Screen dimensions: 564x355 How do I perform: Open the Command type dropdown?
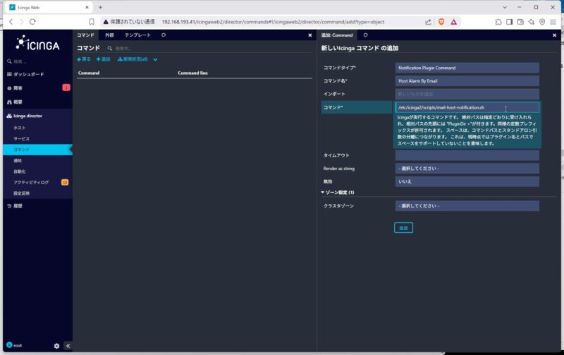(x=467, y=68)
